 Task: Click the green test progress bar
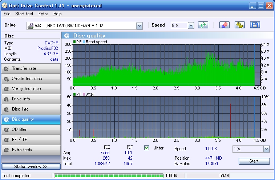109,176
